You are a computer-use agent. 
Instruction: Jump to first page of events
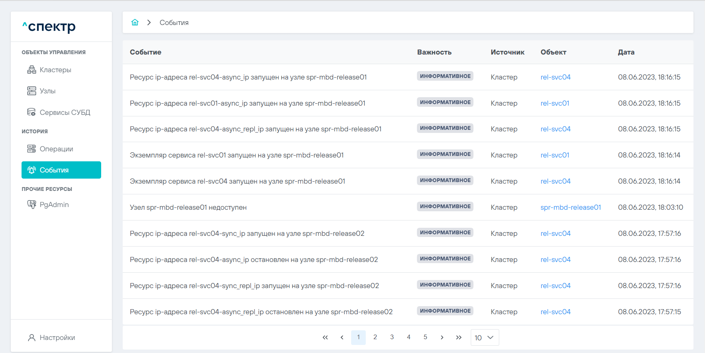[325, 338]
